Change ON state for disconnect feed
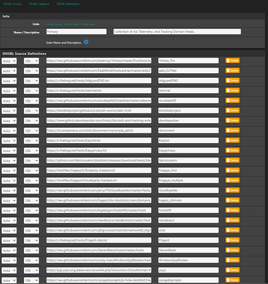Viewport: 268px width, 284px height. (31, 131)
